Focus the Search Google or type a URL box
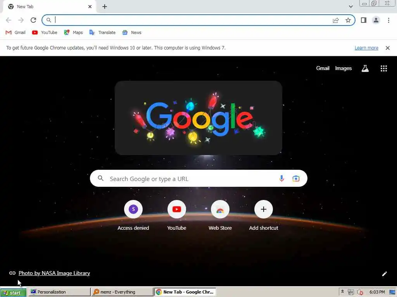Screen dimensions: 397x297 point(198,179)
